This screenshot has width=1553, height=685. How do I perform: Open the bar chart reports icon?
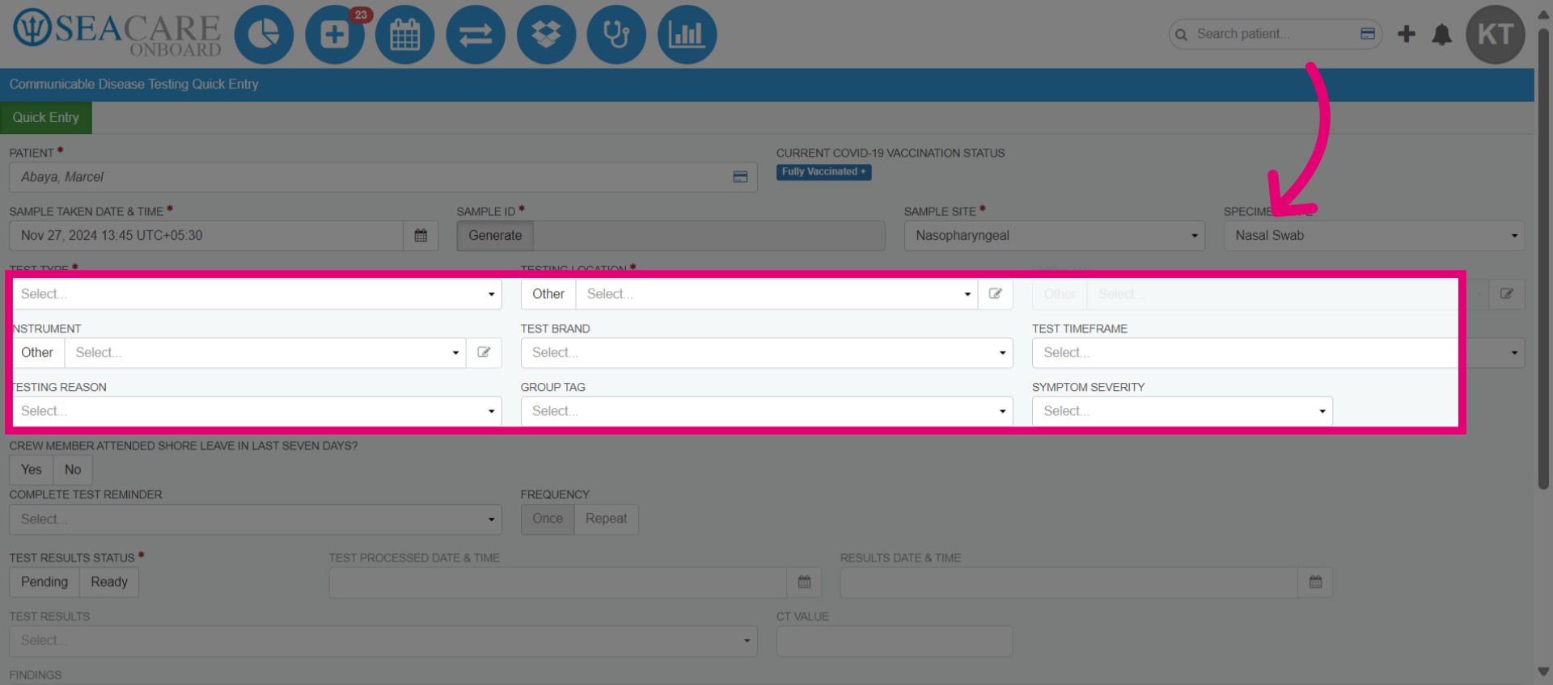tap(687, 35)
